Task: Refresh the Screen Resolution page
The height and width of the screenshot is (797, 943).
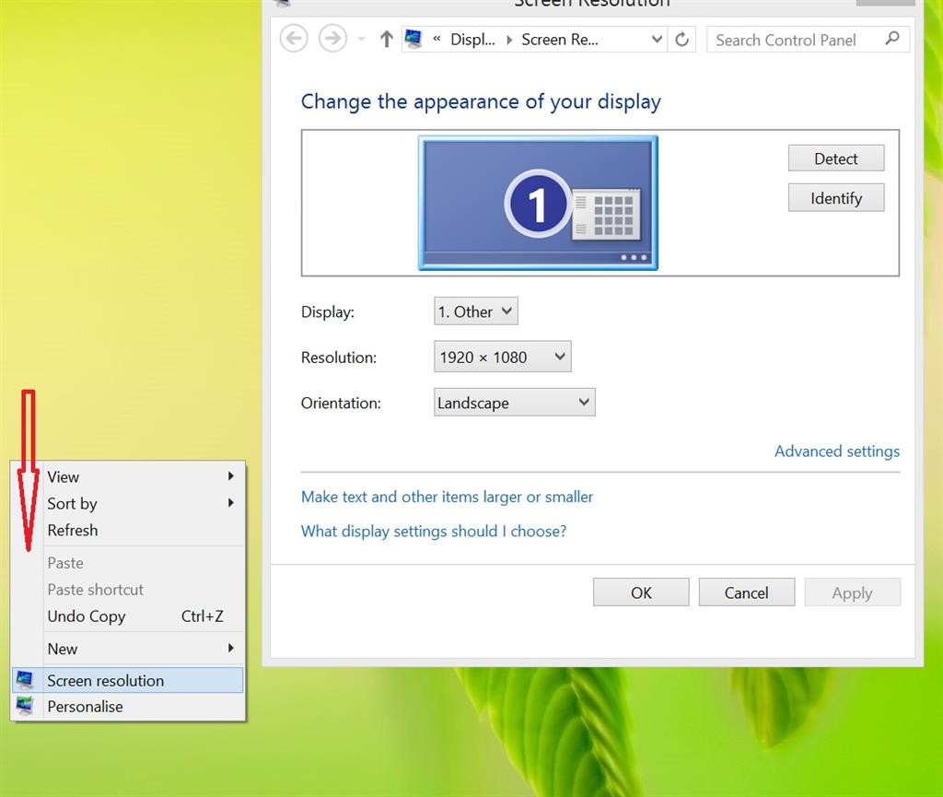Action: (x=681, y=40)
